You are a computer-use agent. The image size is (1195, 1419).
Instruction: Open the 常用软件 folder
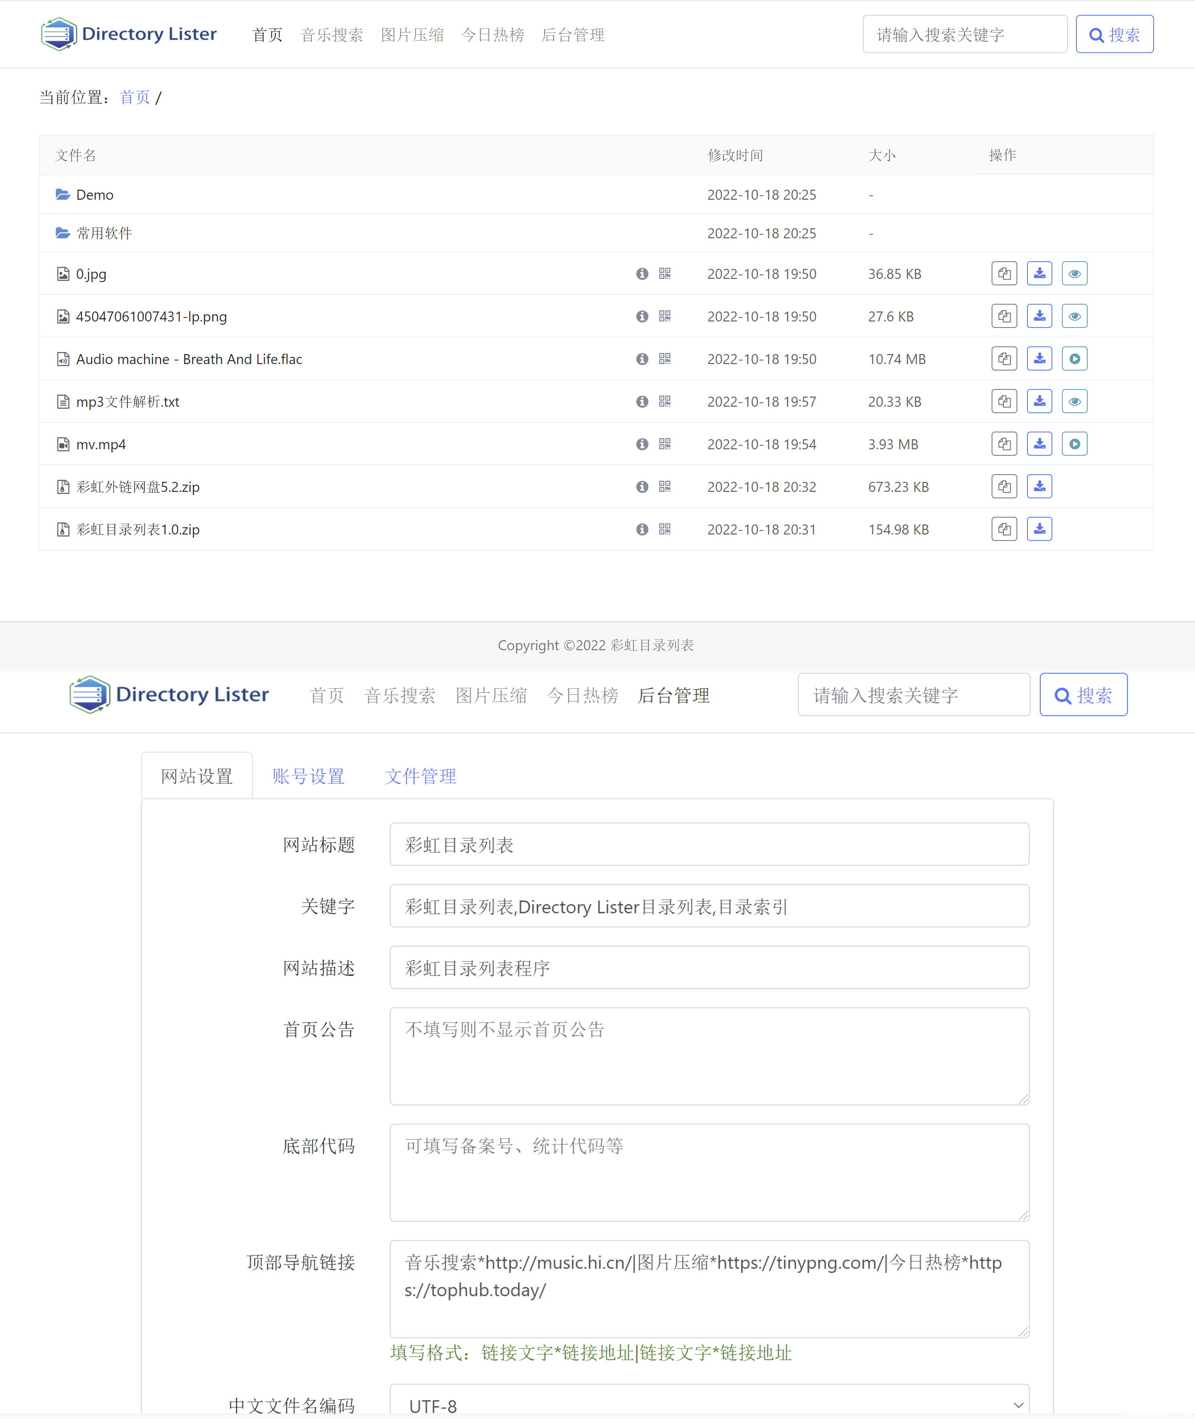tap(104, 233)
